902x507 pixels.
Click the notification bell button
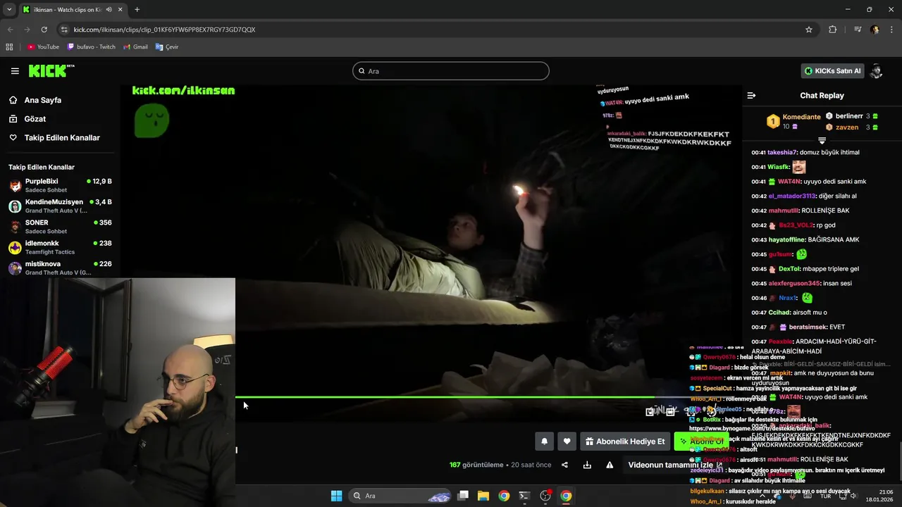[x=544, y=442]
